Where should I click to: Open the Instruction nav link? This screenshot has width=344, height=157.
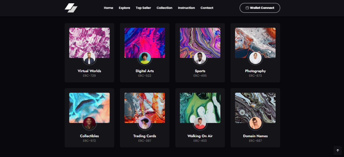[x=186, y=8]
